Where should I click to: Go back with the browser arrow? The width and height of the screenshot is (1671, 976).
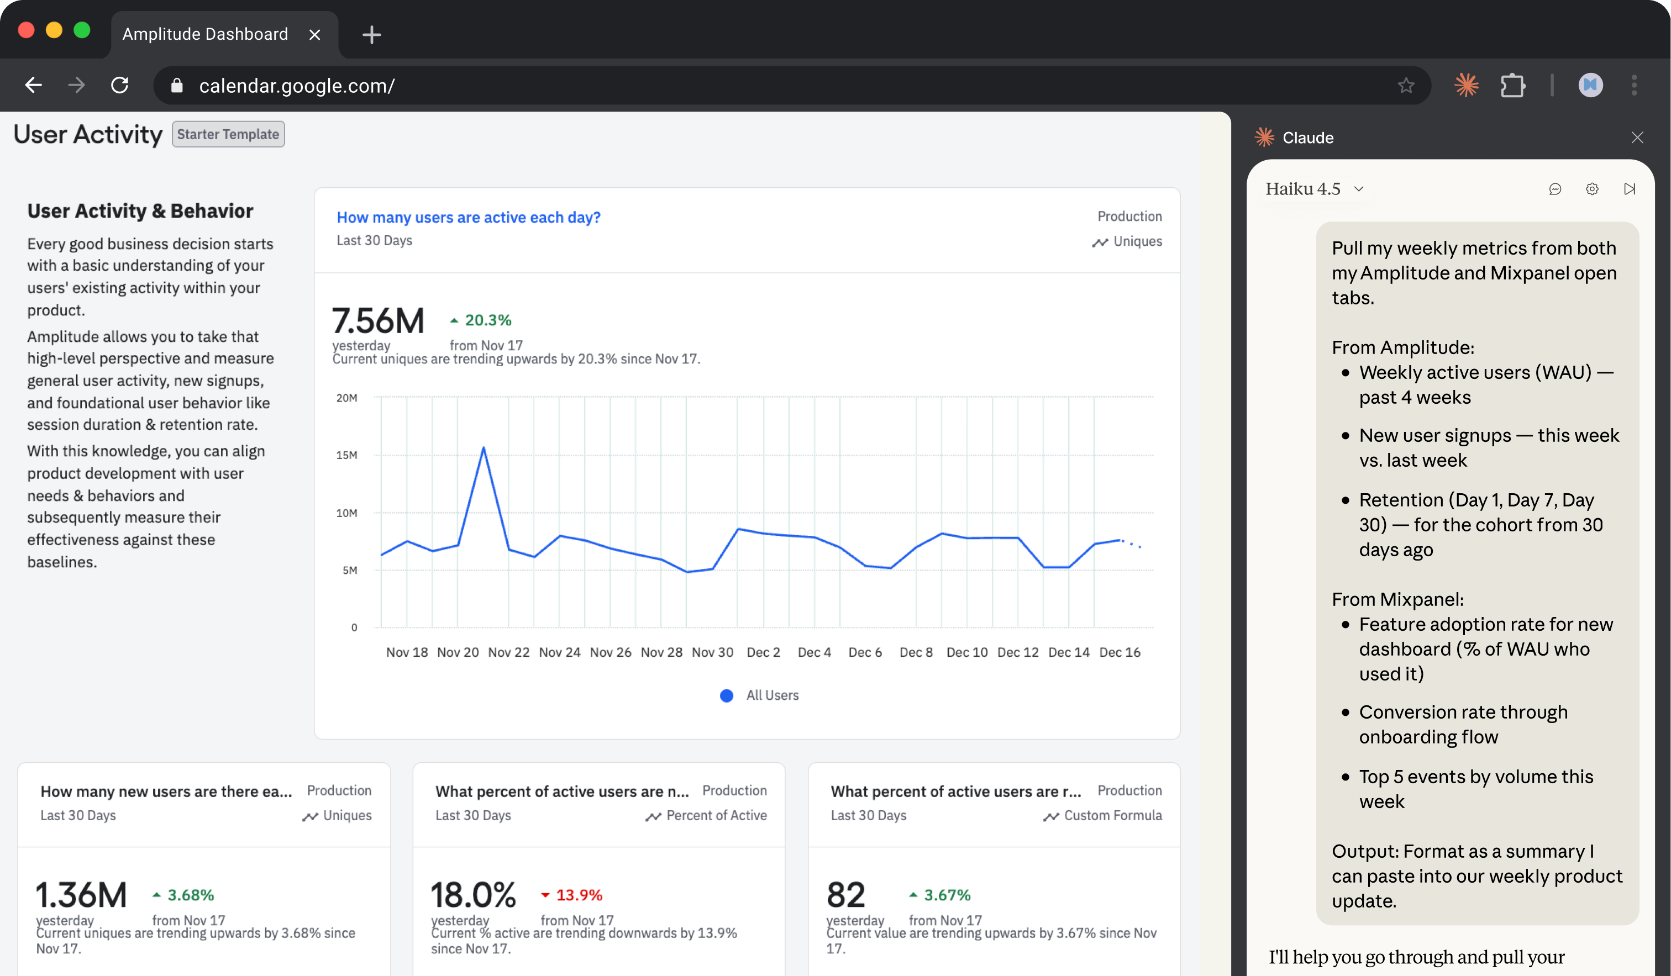tap(33, 85)
